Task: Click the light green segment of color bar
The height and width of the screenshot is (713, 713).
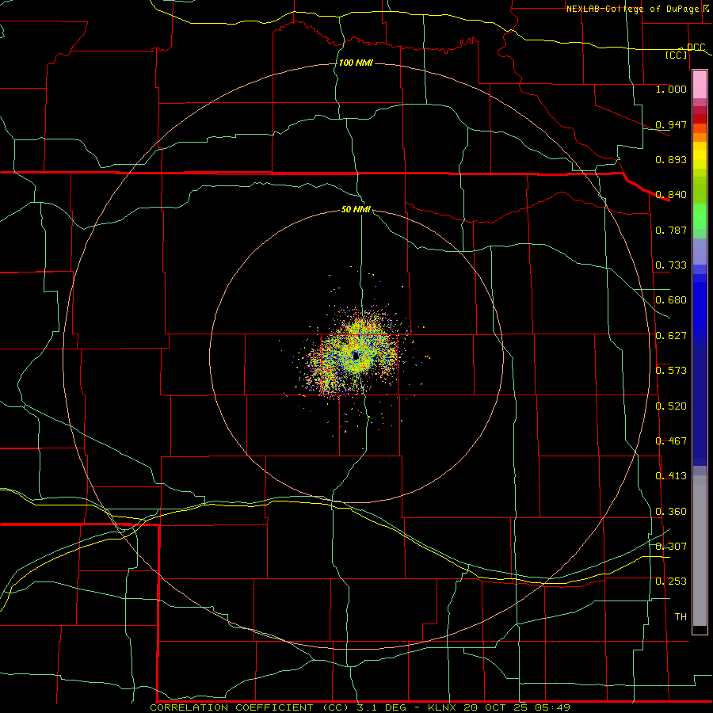Action: (x=700, y=216)
